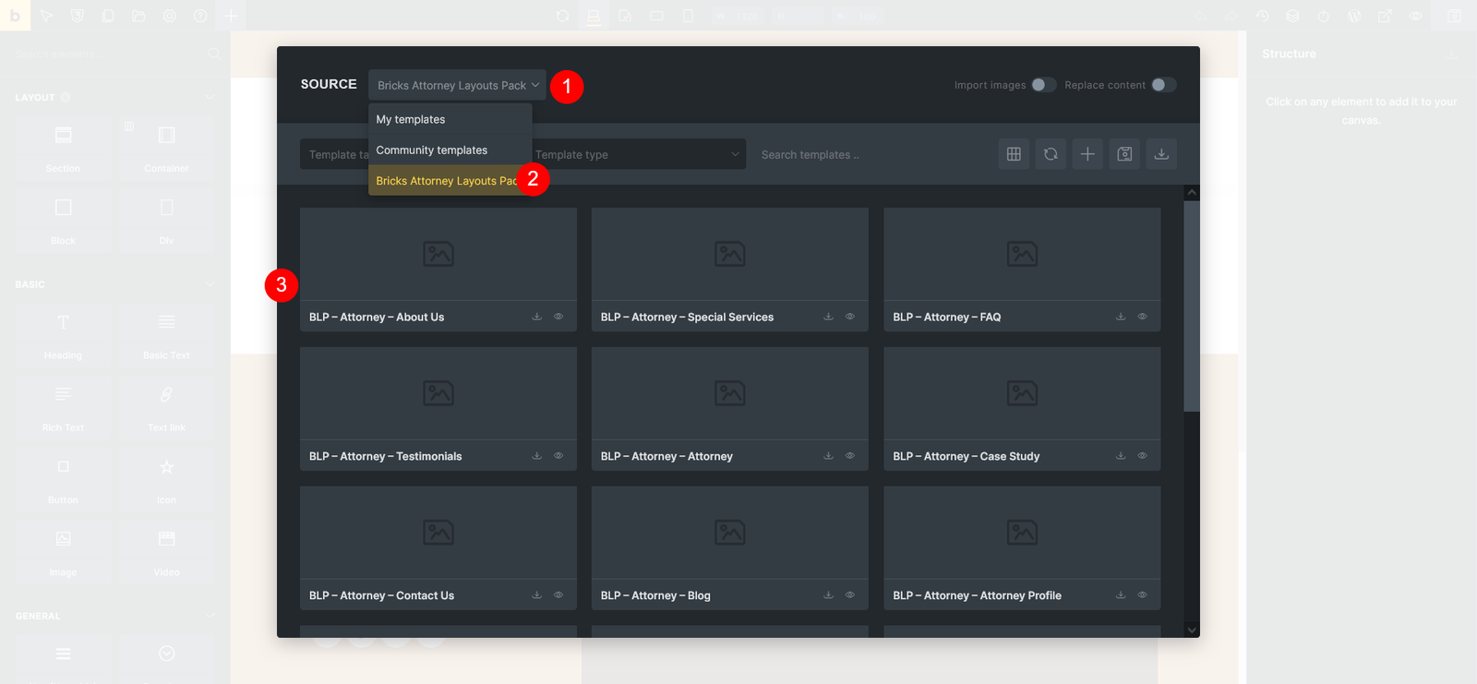Preview the BLP – Attorney – About Us template
This screenshot has height=684, width=1477.
point(558,317)
